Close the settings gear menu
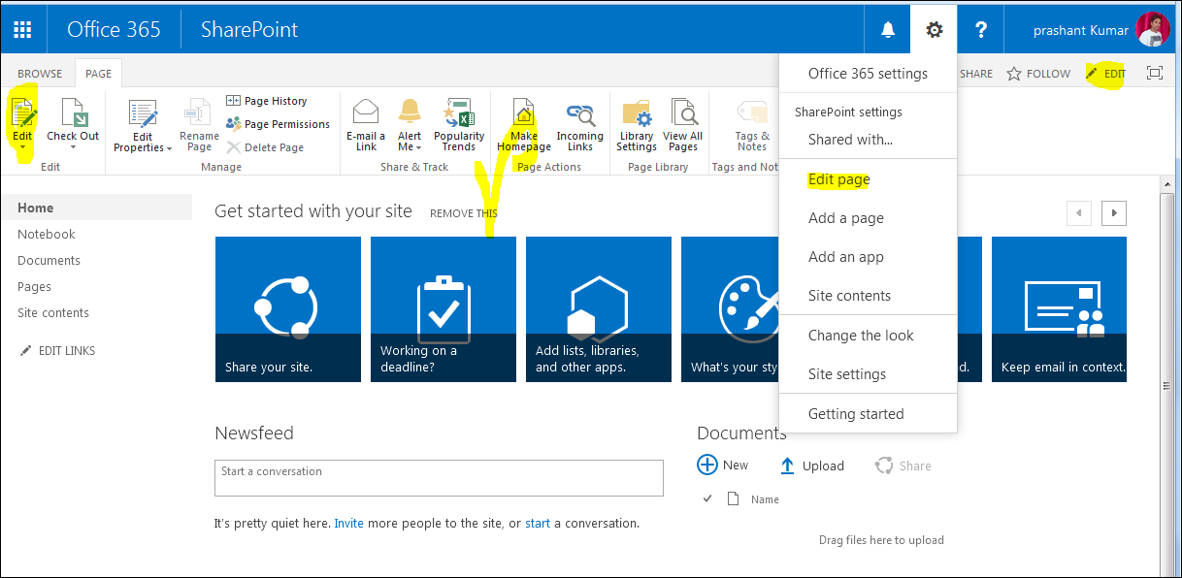The image size is (1182, 578). tap(934, 29)
